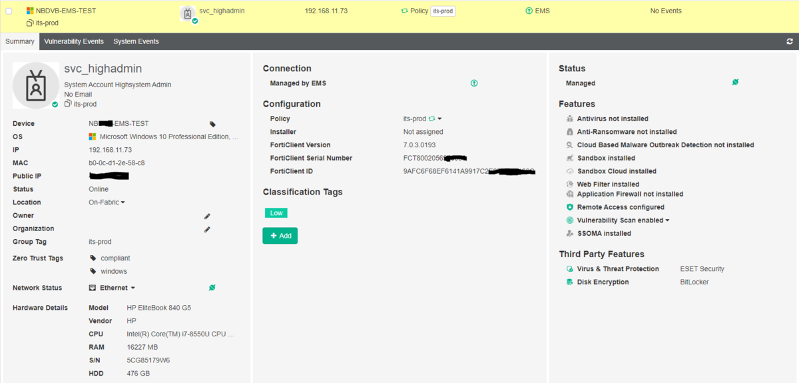Edit the Owner field with pencil icon
Screen dimensions: 799x383
[x=207, y=216]
